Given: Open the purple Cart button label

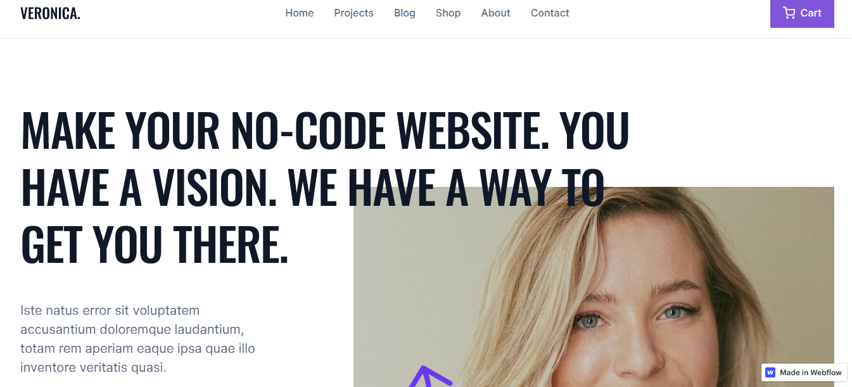Looking at the screenshot, I should point(811,13).
